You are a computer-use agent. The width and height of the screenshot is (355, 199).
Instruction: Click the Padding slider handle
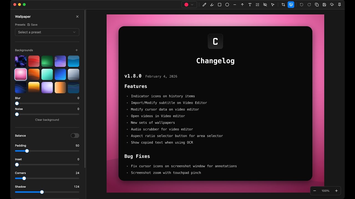27,151
